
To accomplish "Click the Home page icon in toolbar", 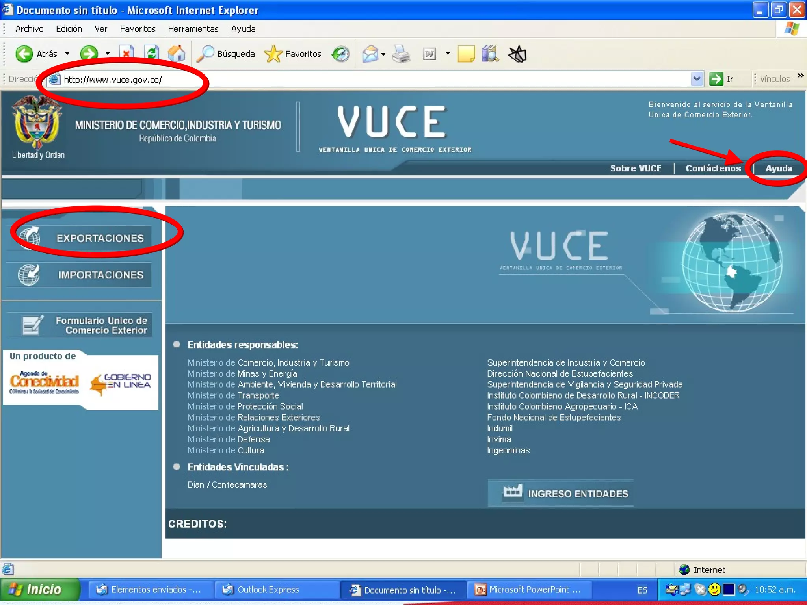I will point(176,54).
